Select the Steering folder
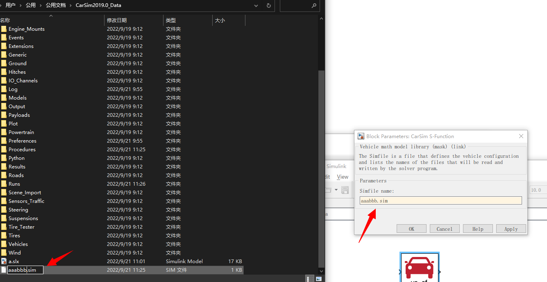The image size is (547, 282). pos(18,210)
